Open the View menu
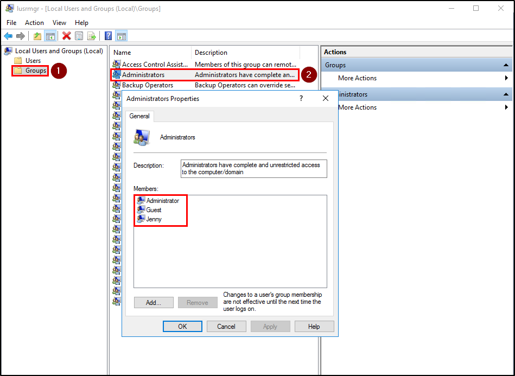Image resolution: width=515 pixels, height=376 pixels. 59,23
